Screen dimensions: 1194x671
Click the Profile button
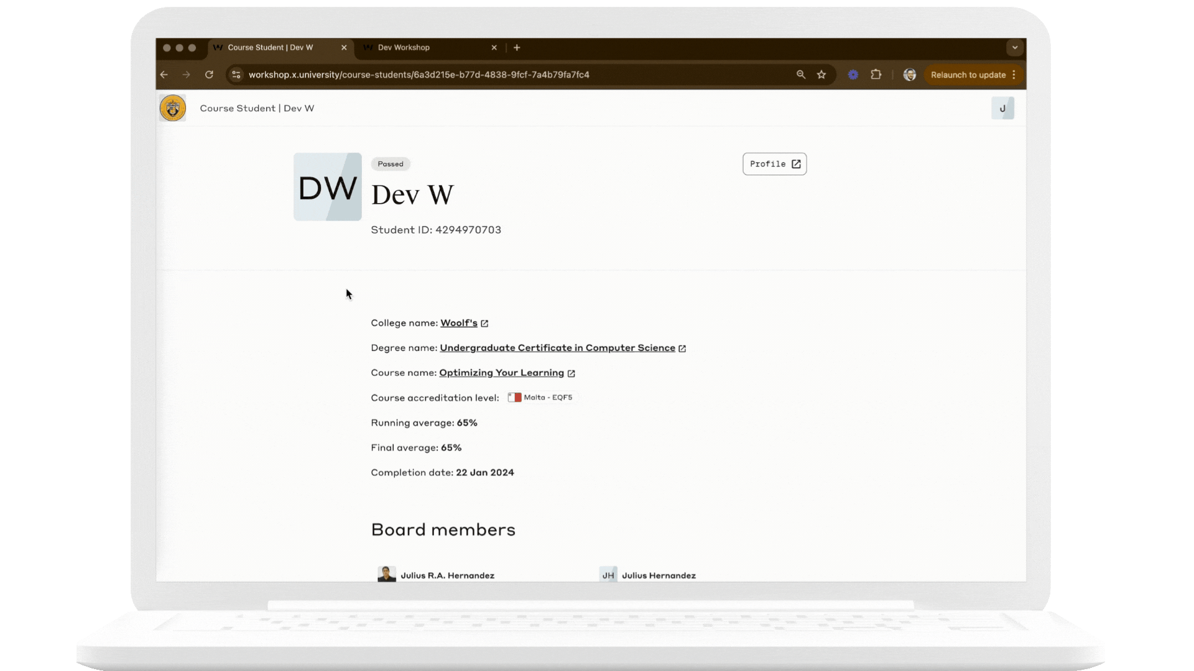[x=774, y=164]
